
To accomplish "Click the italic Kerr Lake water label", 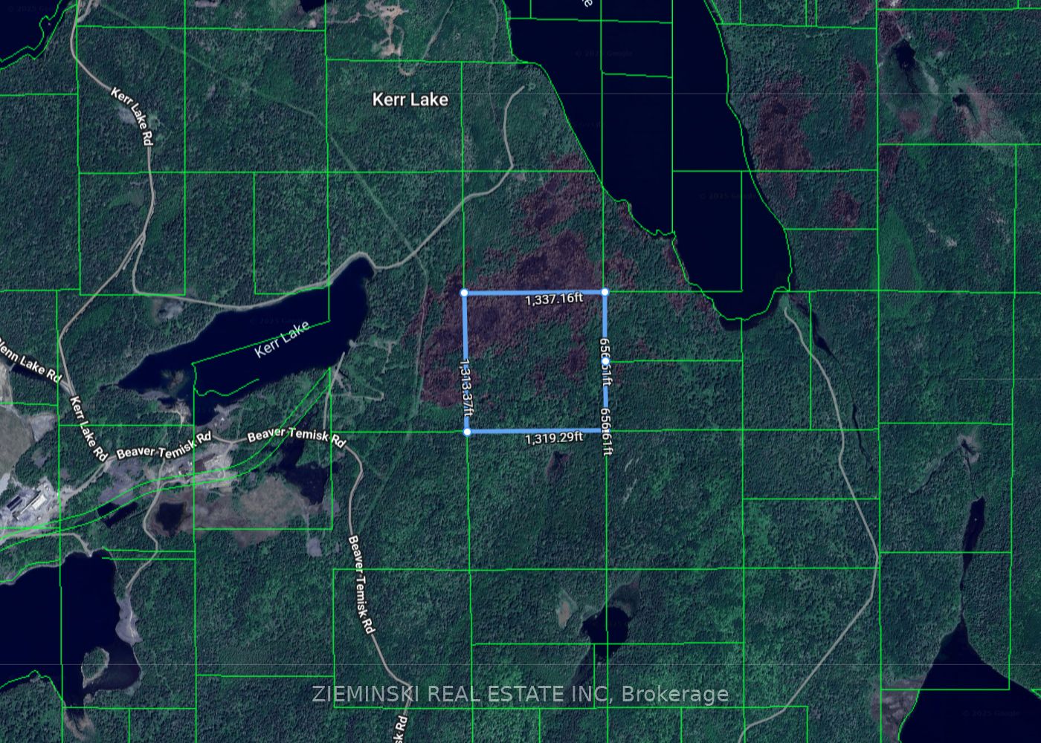I will 282,340.
